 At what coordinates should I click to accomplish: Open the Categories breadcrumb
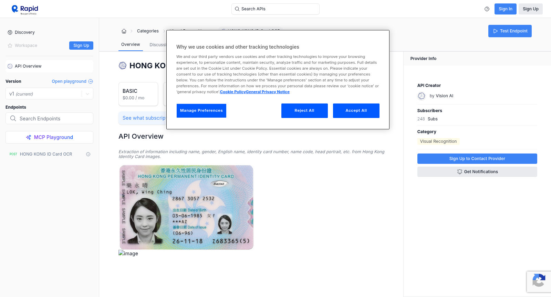[148, 31]
